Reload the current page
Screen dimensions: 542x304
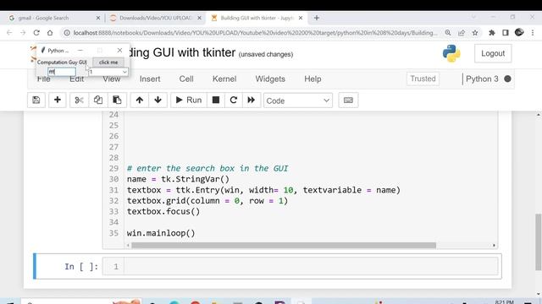pyautogui.click(x=36, y=33)
